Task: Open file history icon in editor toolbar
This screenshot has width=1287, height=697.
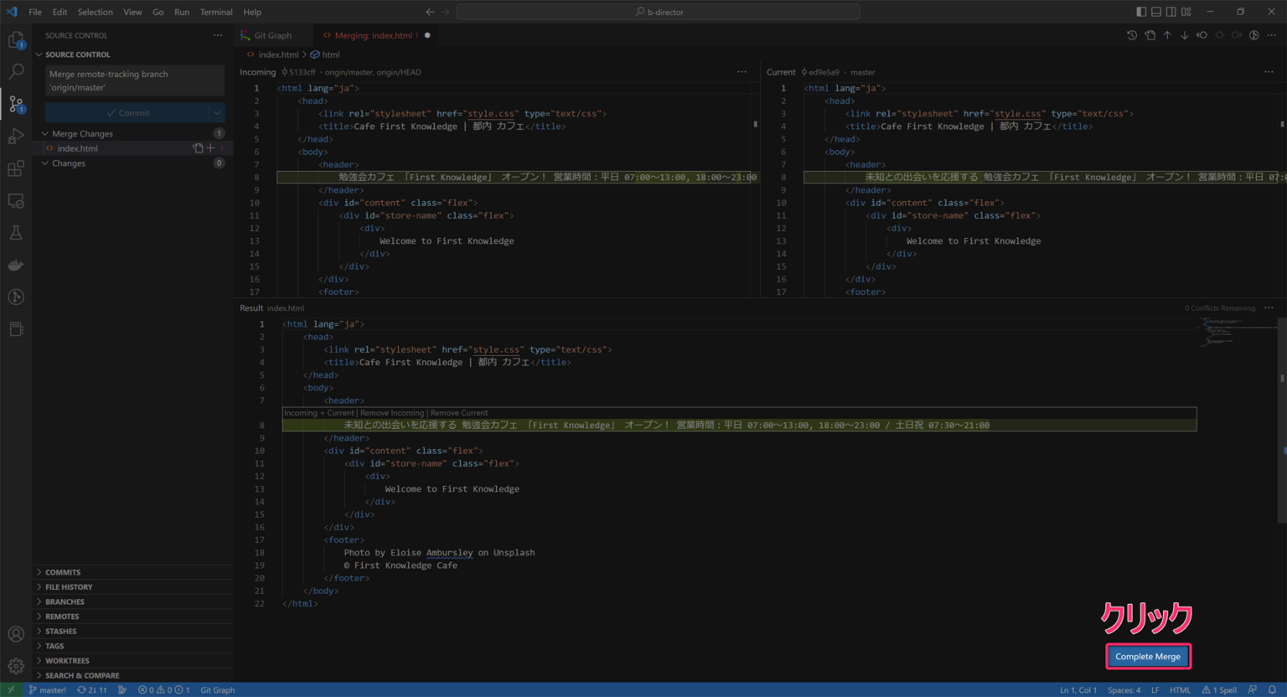Action: 1131,35
